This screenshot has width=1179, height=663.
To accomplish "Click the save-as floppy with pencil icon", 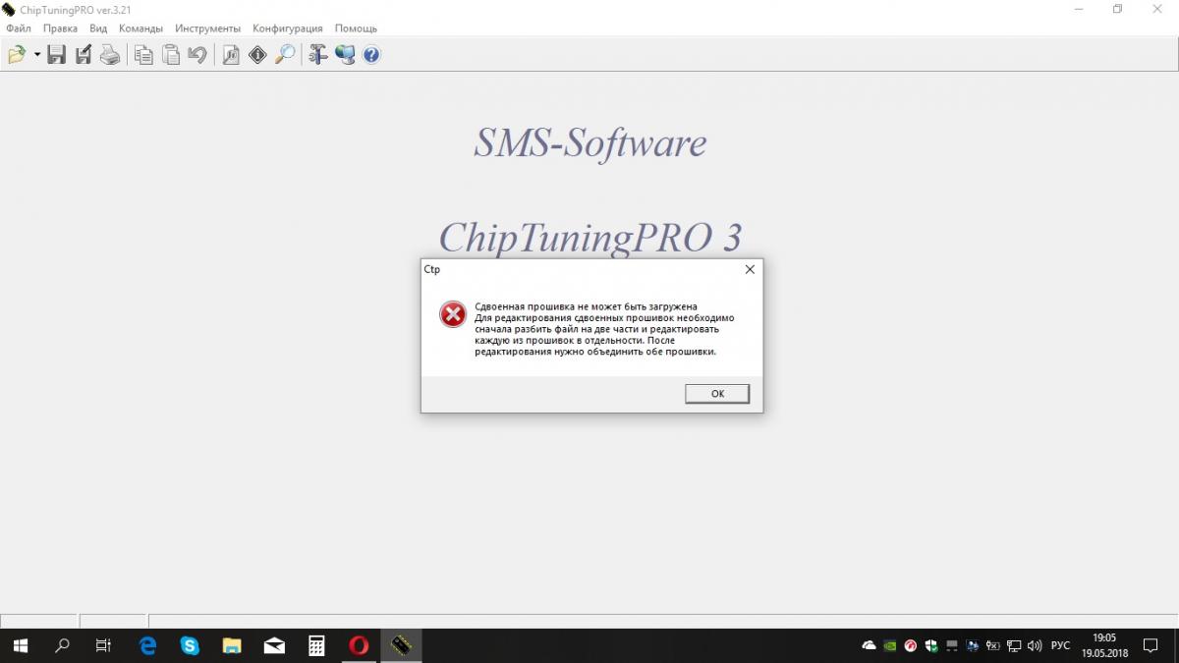I will click(84, 55).
